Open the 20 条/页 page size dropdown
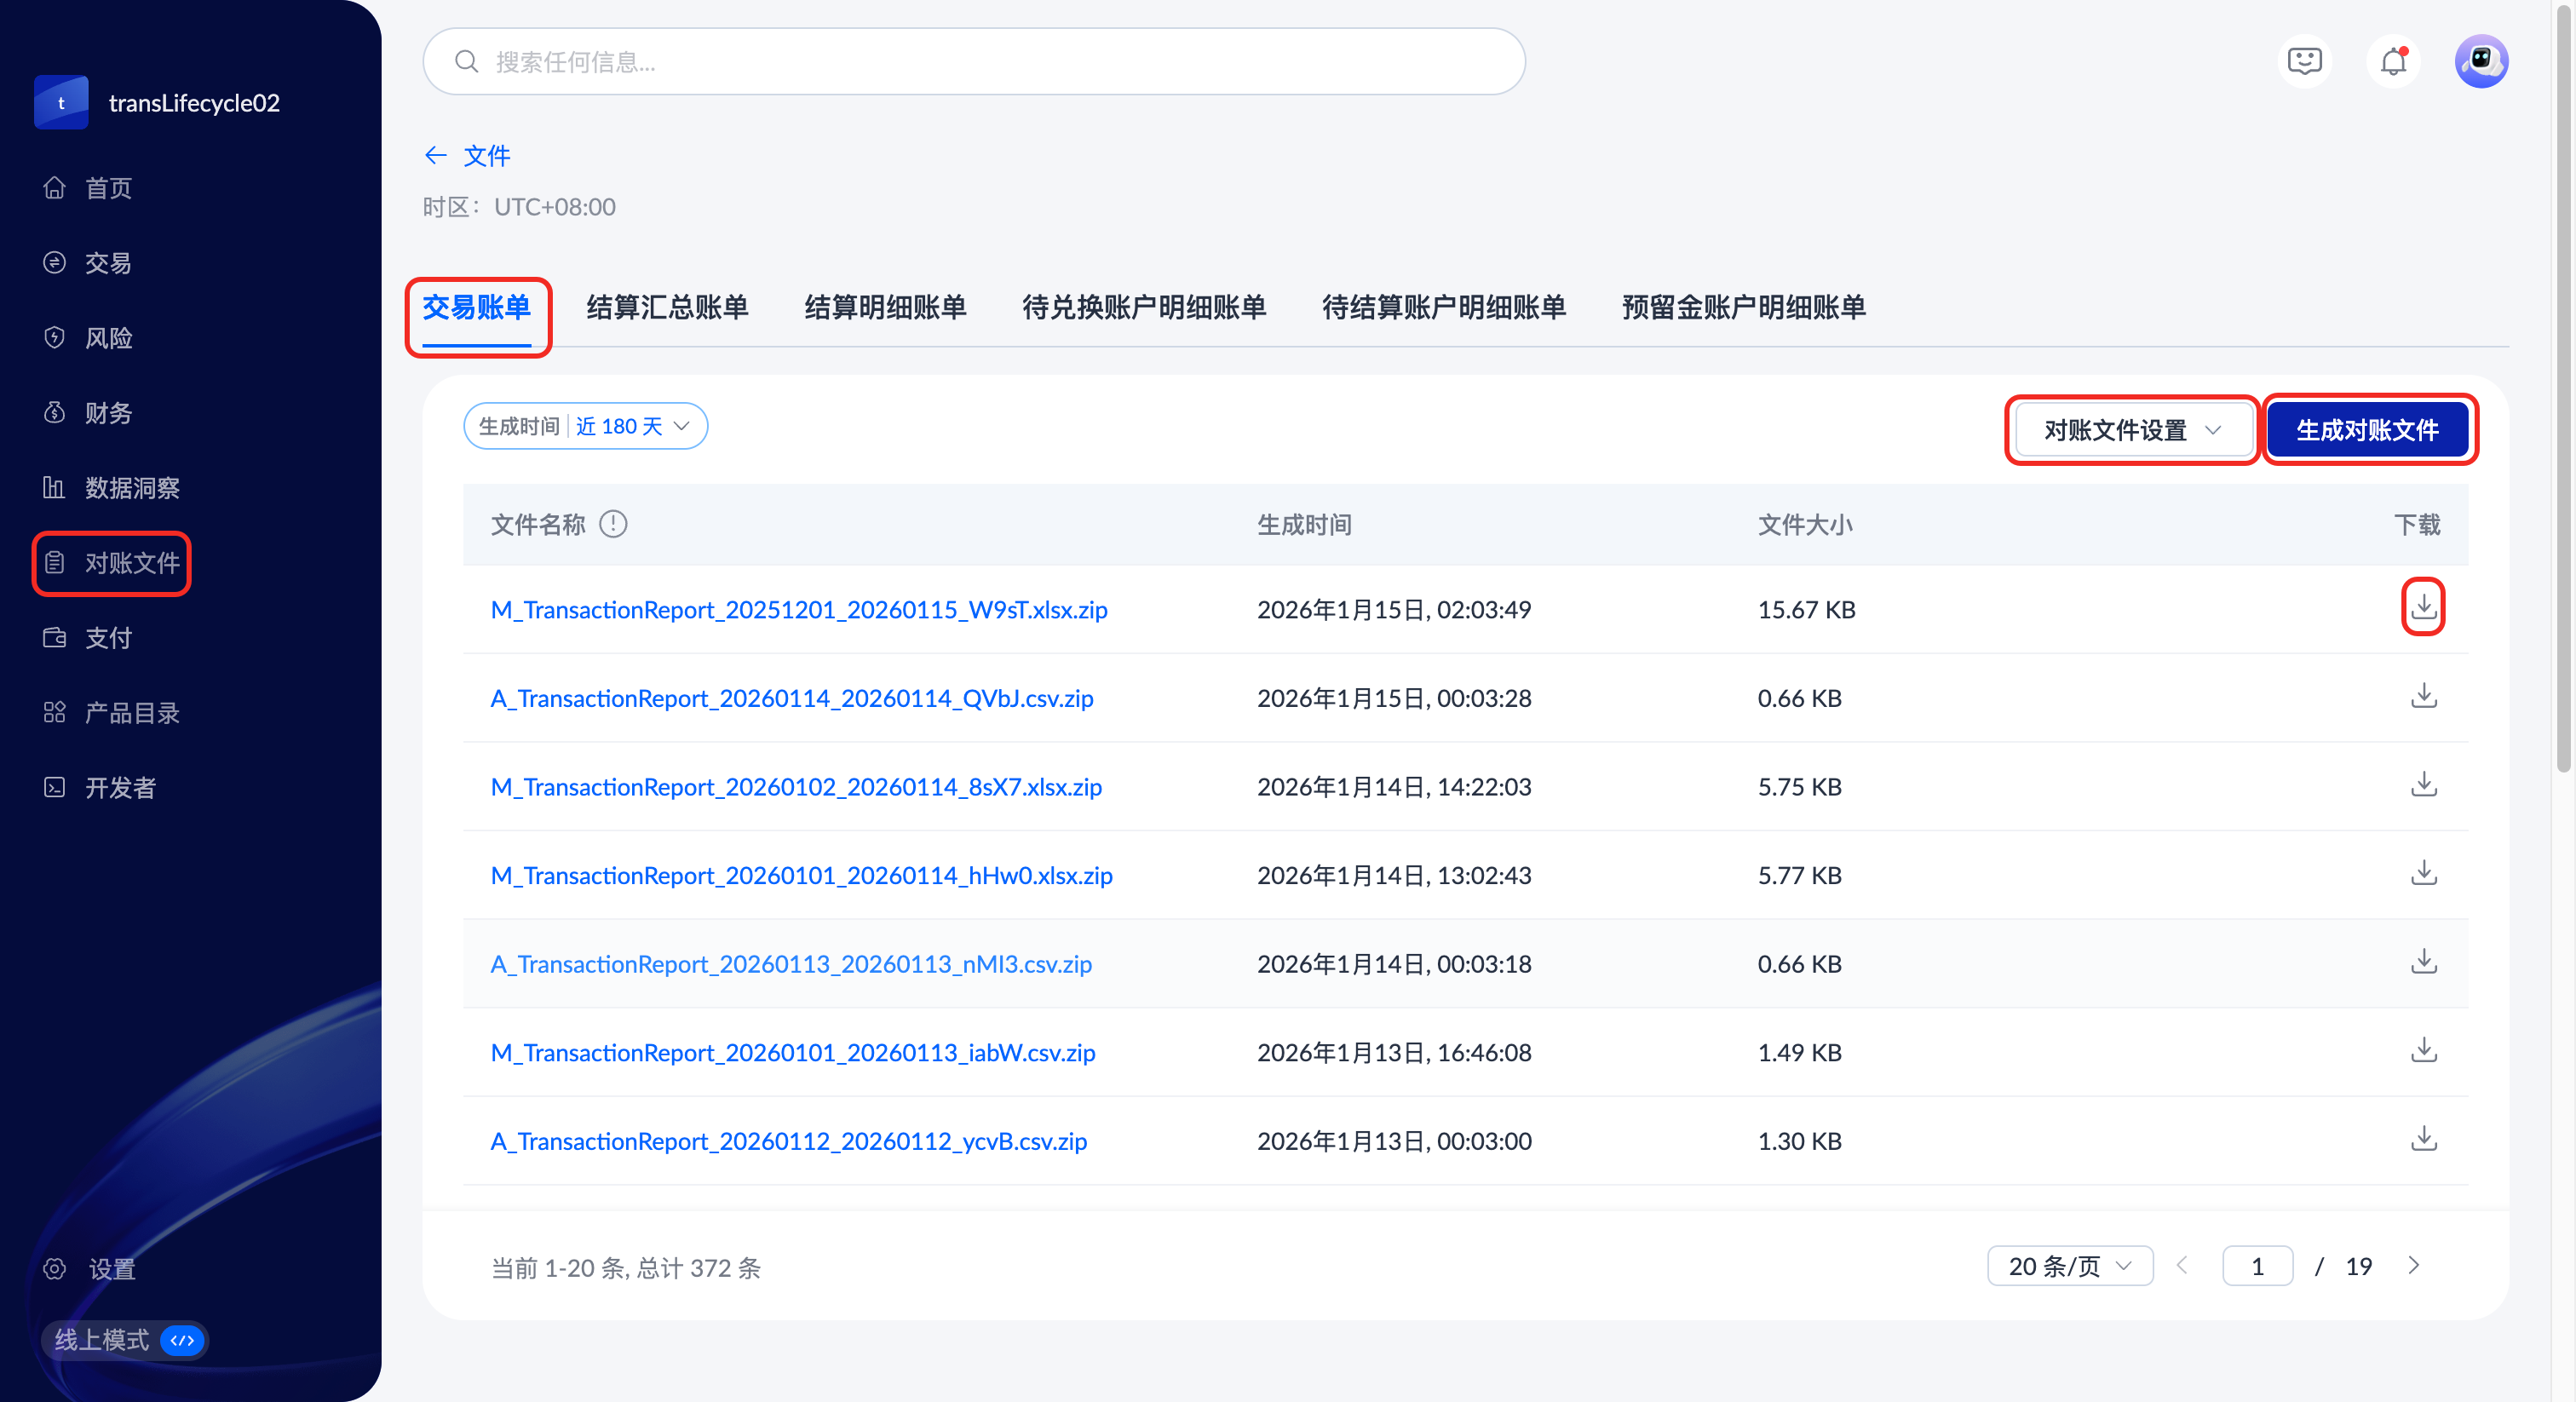The height and width of the screenshot is (1402, 2576). [x=2069, y=1266]
